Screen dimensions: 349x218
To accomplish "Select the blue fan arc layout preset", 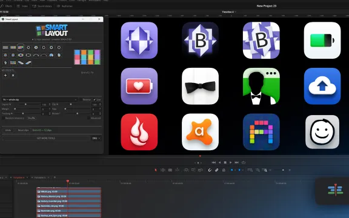I will (x=51, y=55).
